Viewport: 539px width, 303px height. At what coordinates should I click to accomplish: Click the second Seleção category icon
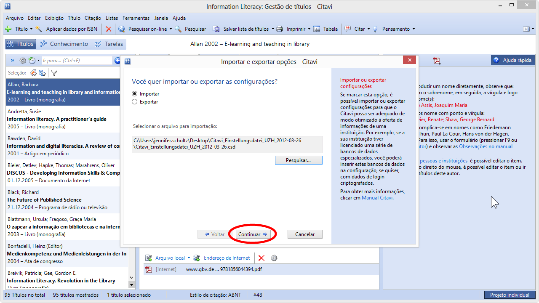pyautogui.click(x=42, y=73)
